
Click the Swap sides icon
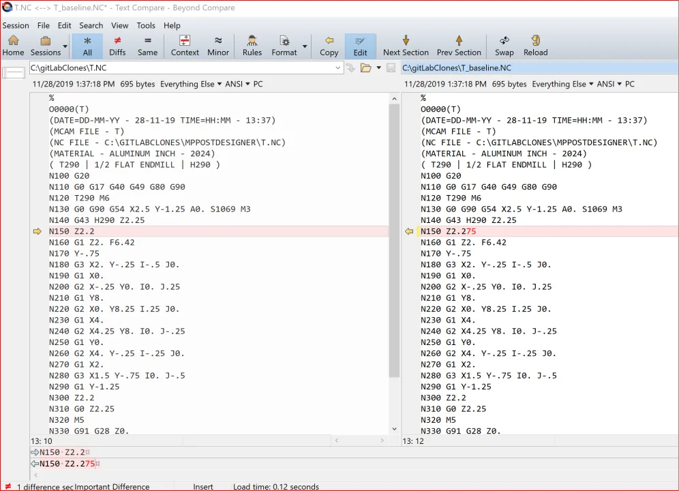pyautogui.click(x=504, y=46)
